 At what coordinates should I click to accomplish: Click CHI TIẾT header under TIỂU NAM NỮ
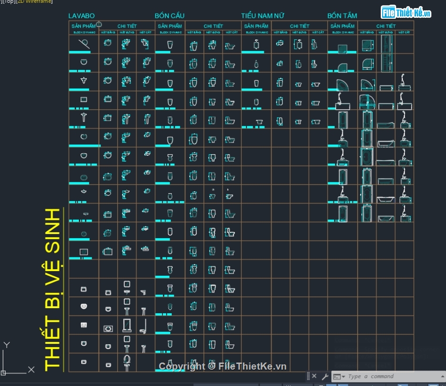click(300, 26)
